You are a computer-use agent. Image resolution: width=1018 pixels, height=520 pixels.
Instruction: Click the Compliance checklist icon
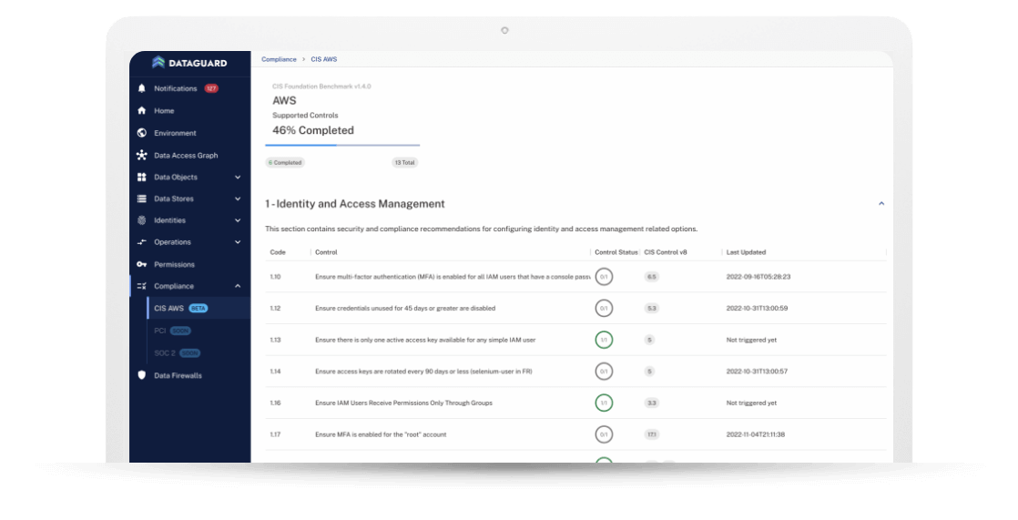point(141,286)
